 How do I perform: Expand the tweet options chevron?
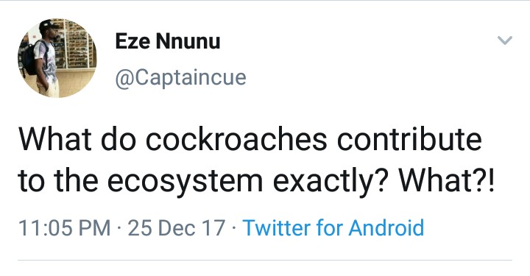click(505, 40)
